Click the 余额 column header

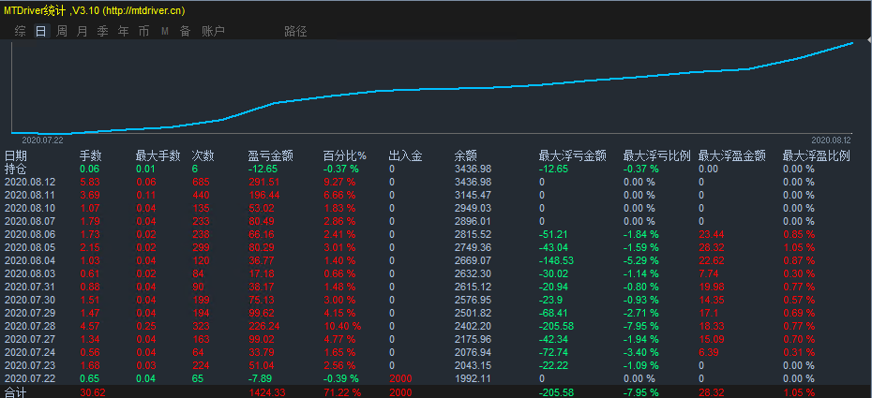click(466, 155)
